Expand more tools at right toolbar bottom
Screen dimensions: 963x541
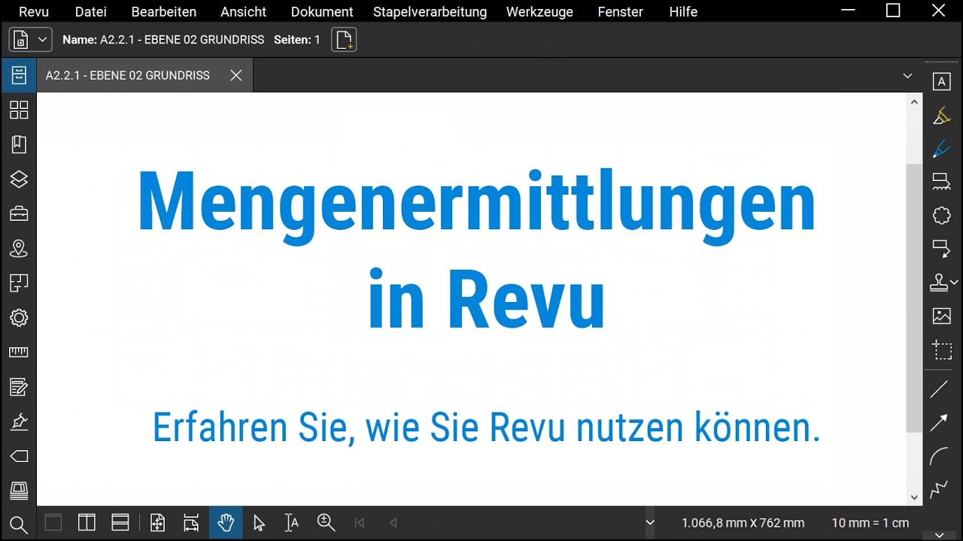click(x=939, y=534)
